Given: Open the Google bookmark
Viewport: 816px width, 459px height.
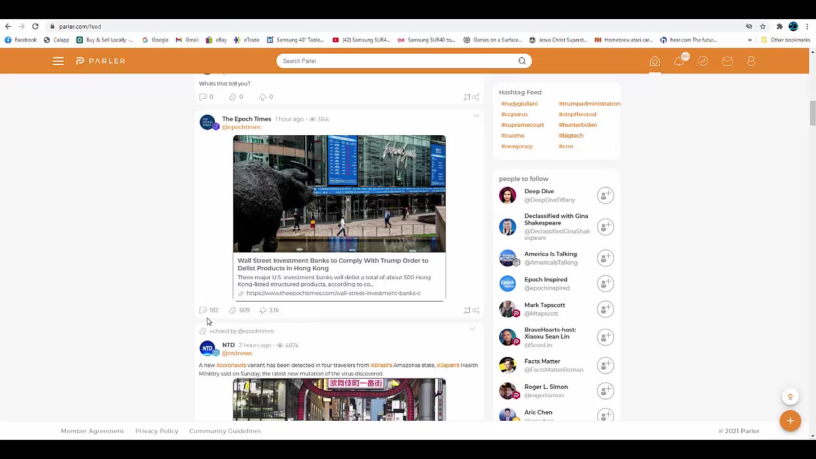Looking at the screenshot, I should pyautogui.click(x=155, y=40).
